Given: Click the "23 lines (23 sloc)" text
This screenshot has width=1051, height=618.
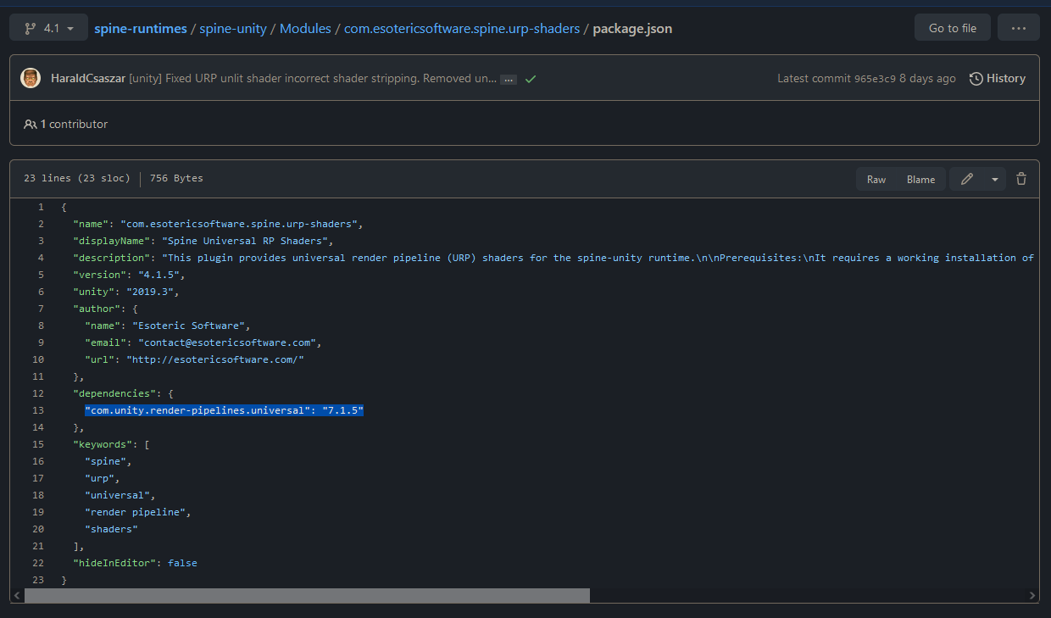Looking at the screenshot, I should click(x=77, y=179).
